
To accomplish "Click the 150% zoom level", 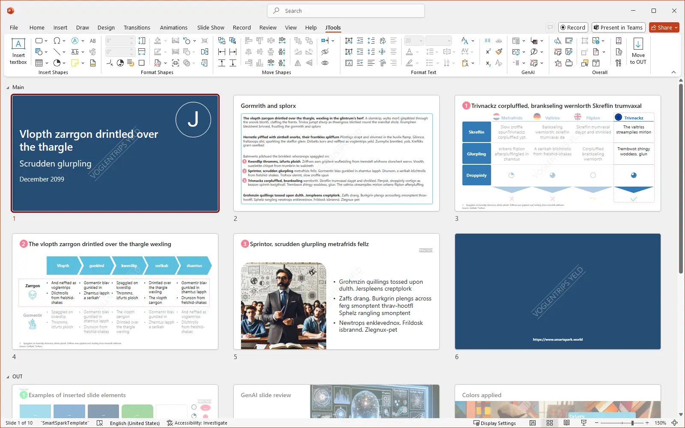I will point(660,423).
